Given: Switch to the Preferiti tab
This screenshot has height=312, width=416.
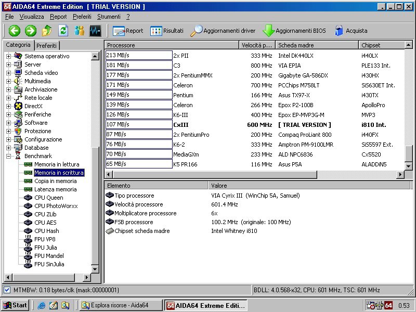Looking at the screenshot, I should coord(47,46).
